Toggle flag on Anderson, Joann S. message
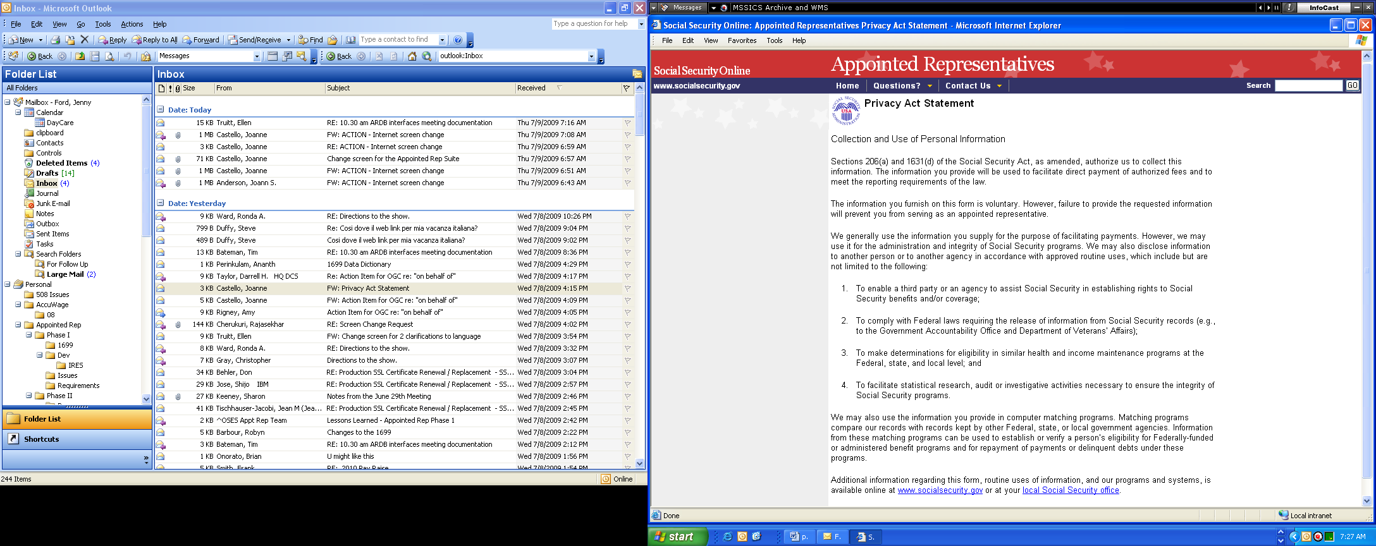The width and height of the screenshot is (1376, 546). tap(627, 183)
